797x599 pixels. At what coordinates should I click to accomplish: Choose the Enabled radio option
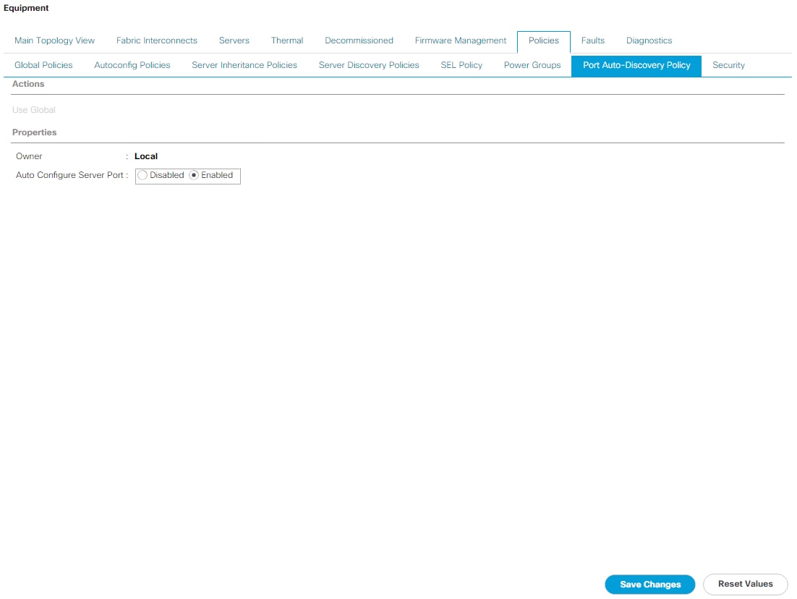coord(194,175)
